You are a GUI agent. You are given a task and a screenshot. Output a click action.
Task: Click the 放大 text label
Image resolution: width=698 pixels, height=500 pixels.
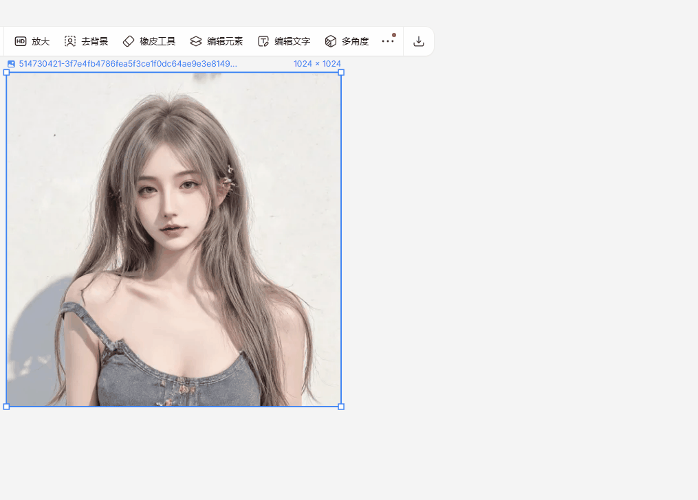tap(41, 41)
